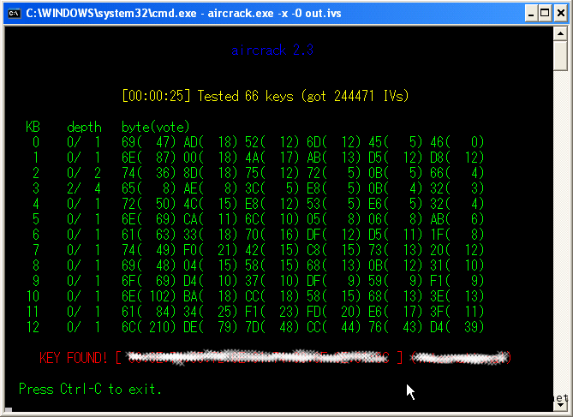
Task: Click 'BA( 18)' in row KB 10
Action: [x=211, y=296]
